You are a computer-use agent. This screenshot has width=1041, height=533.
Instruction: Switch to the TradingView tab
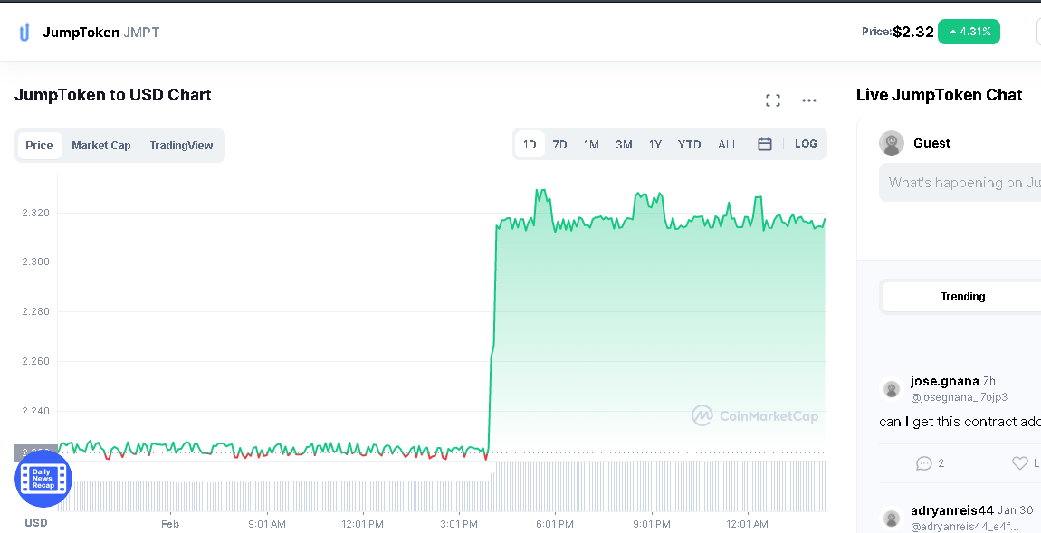pos(181,146)
